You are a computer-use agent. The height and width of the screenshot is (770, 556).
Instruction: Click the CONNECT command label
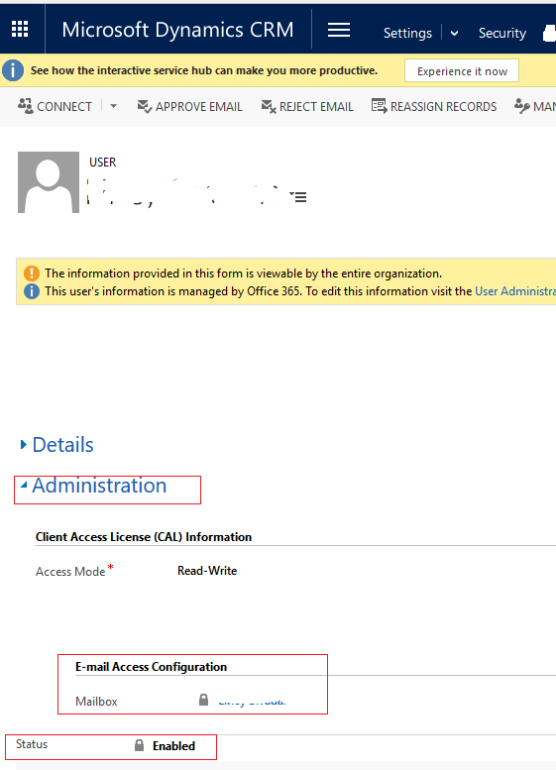point(63,107)
